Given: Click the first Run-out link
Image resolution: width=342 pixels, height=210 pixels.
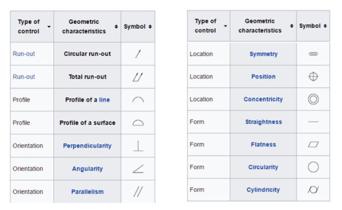Looking at the screenshot, I should click(24, 54).
